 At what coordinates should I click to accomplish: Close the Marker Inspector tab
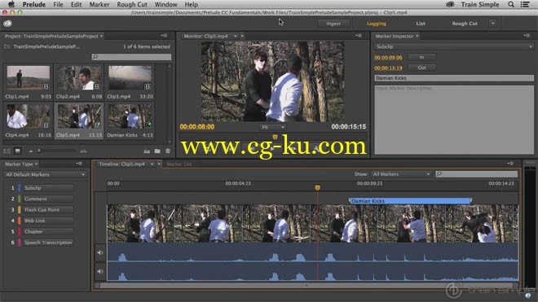point(417,36)
